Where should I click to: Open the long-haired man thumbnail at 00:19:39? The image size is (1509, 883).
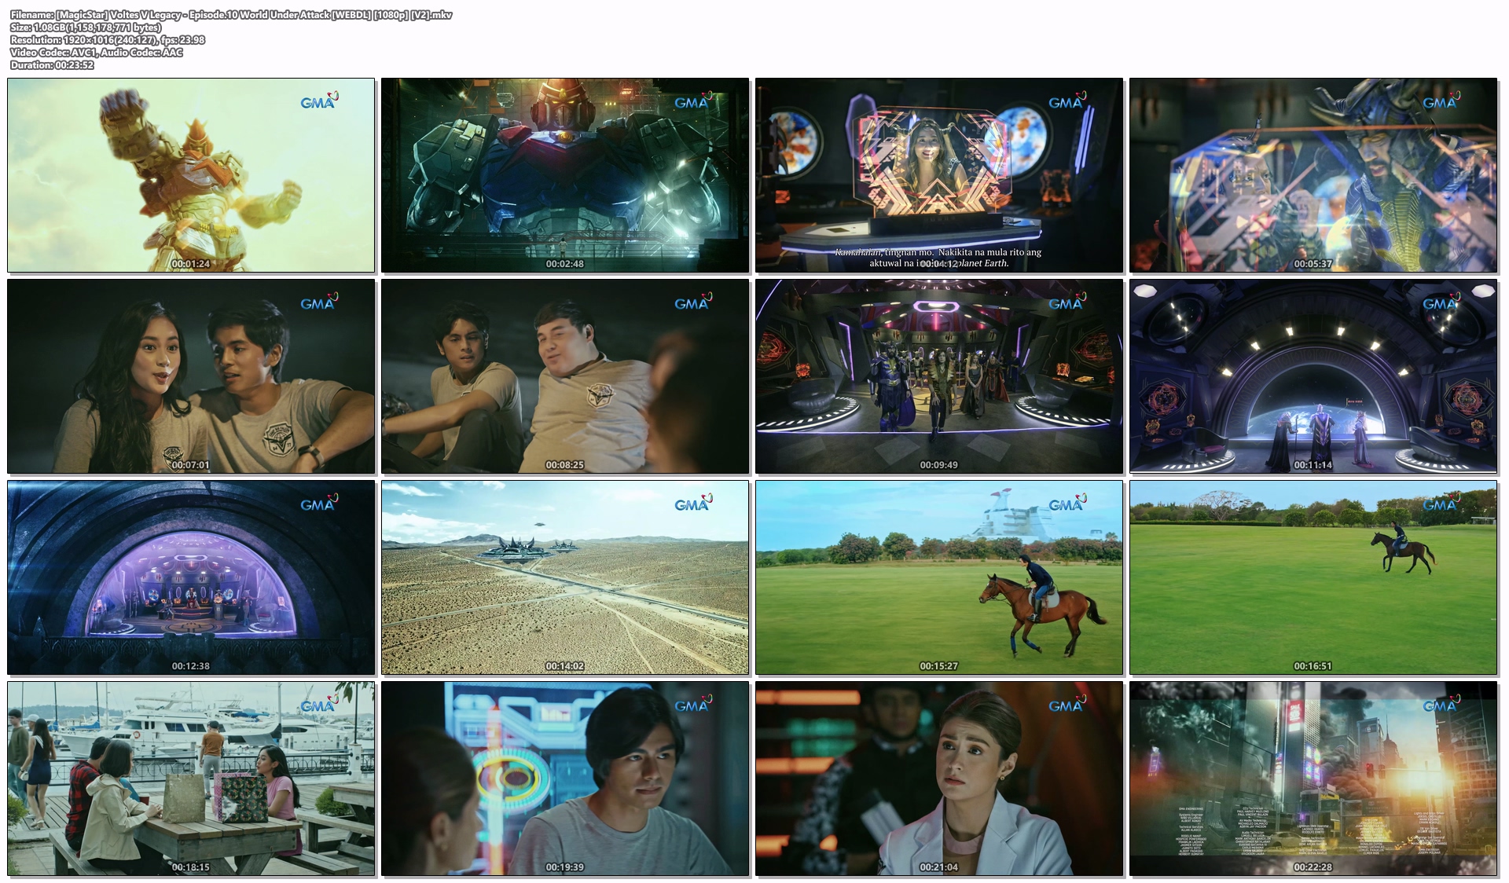(x=565, y=779)
